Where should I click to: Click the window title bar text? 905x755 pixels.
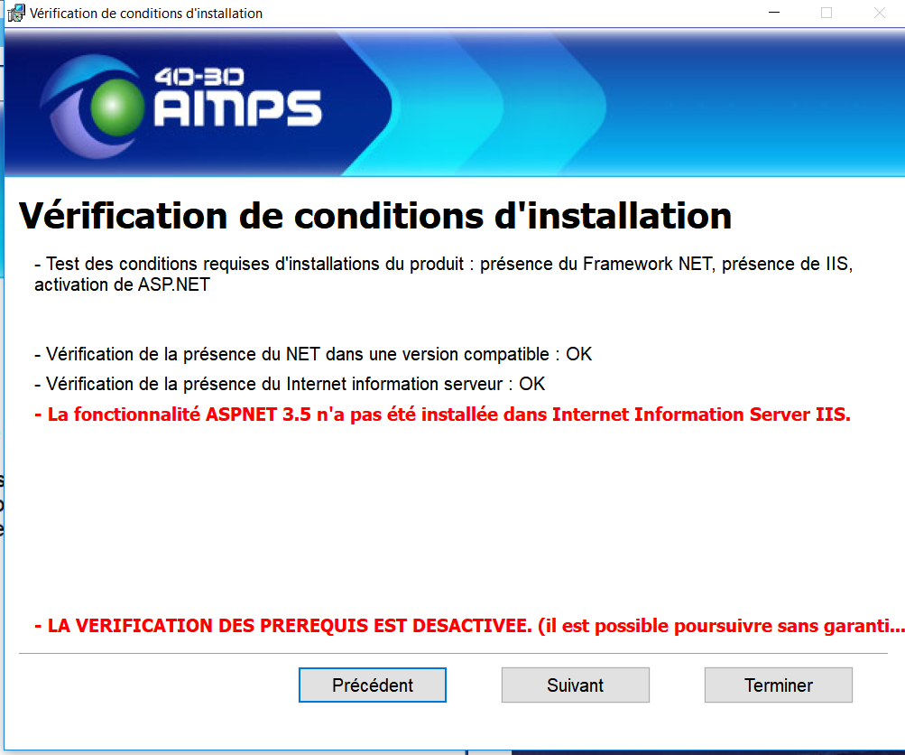(146, 14)
